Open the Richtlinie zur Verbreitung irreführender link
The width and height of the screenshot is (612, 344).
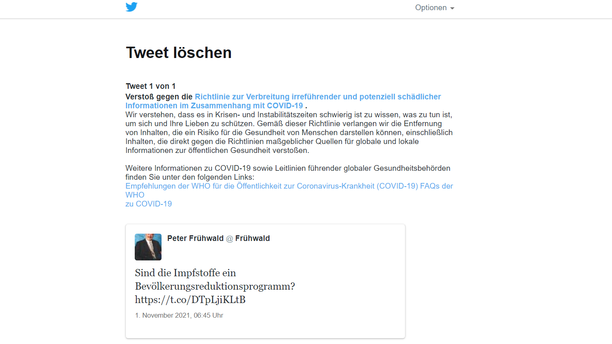(x=318, y=97)
